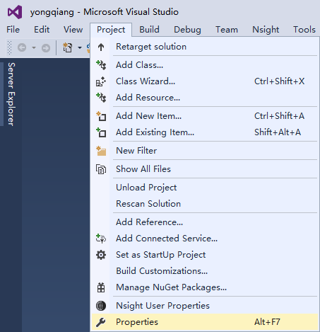This screenshot has height=332, width=320.
Task: Click the Manage NuGet Packages icon
Action: pyautogui.click(x=101, y=287)
